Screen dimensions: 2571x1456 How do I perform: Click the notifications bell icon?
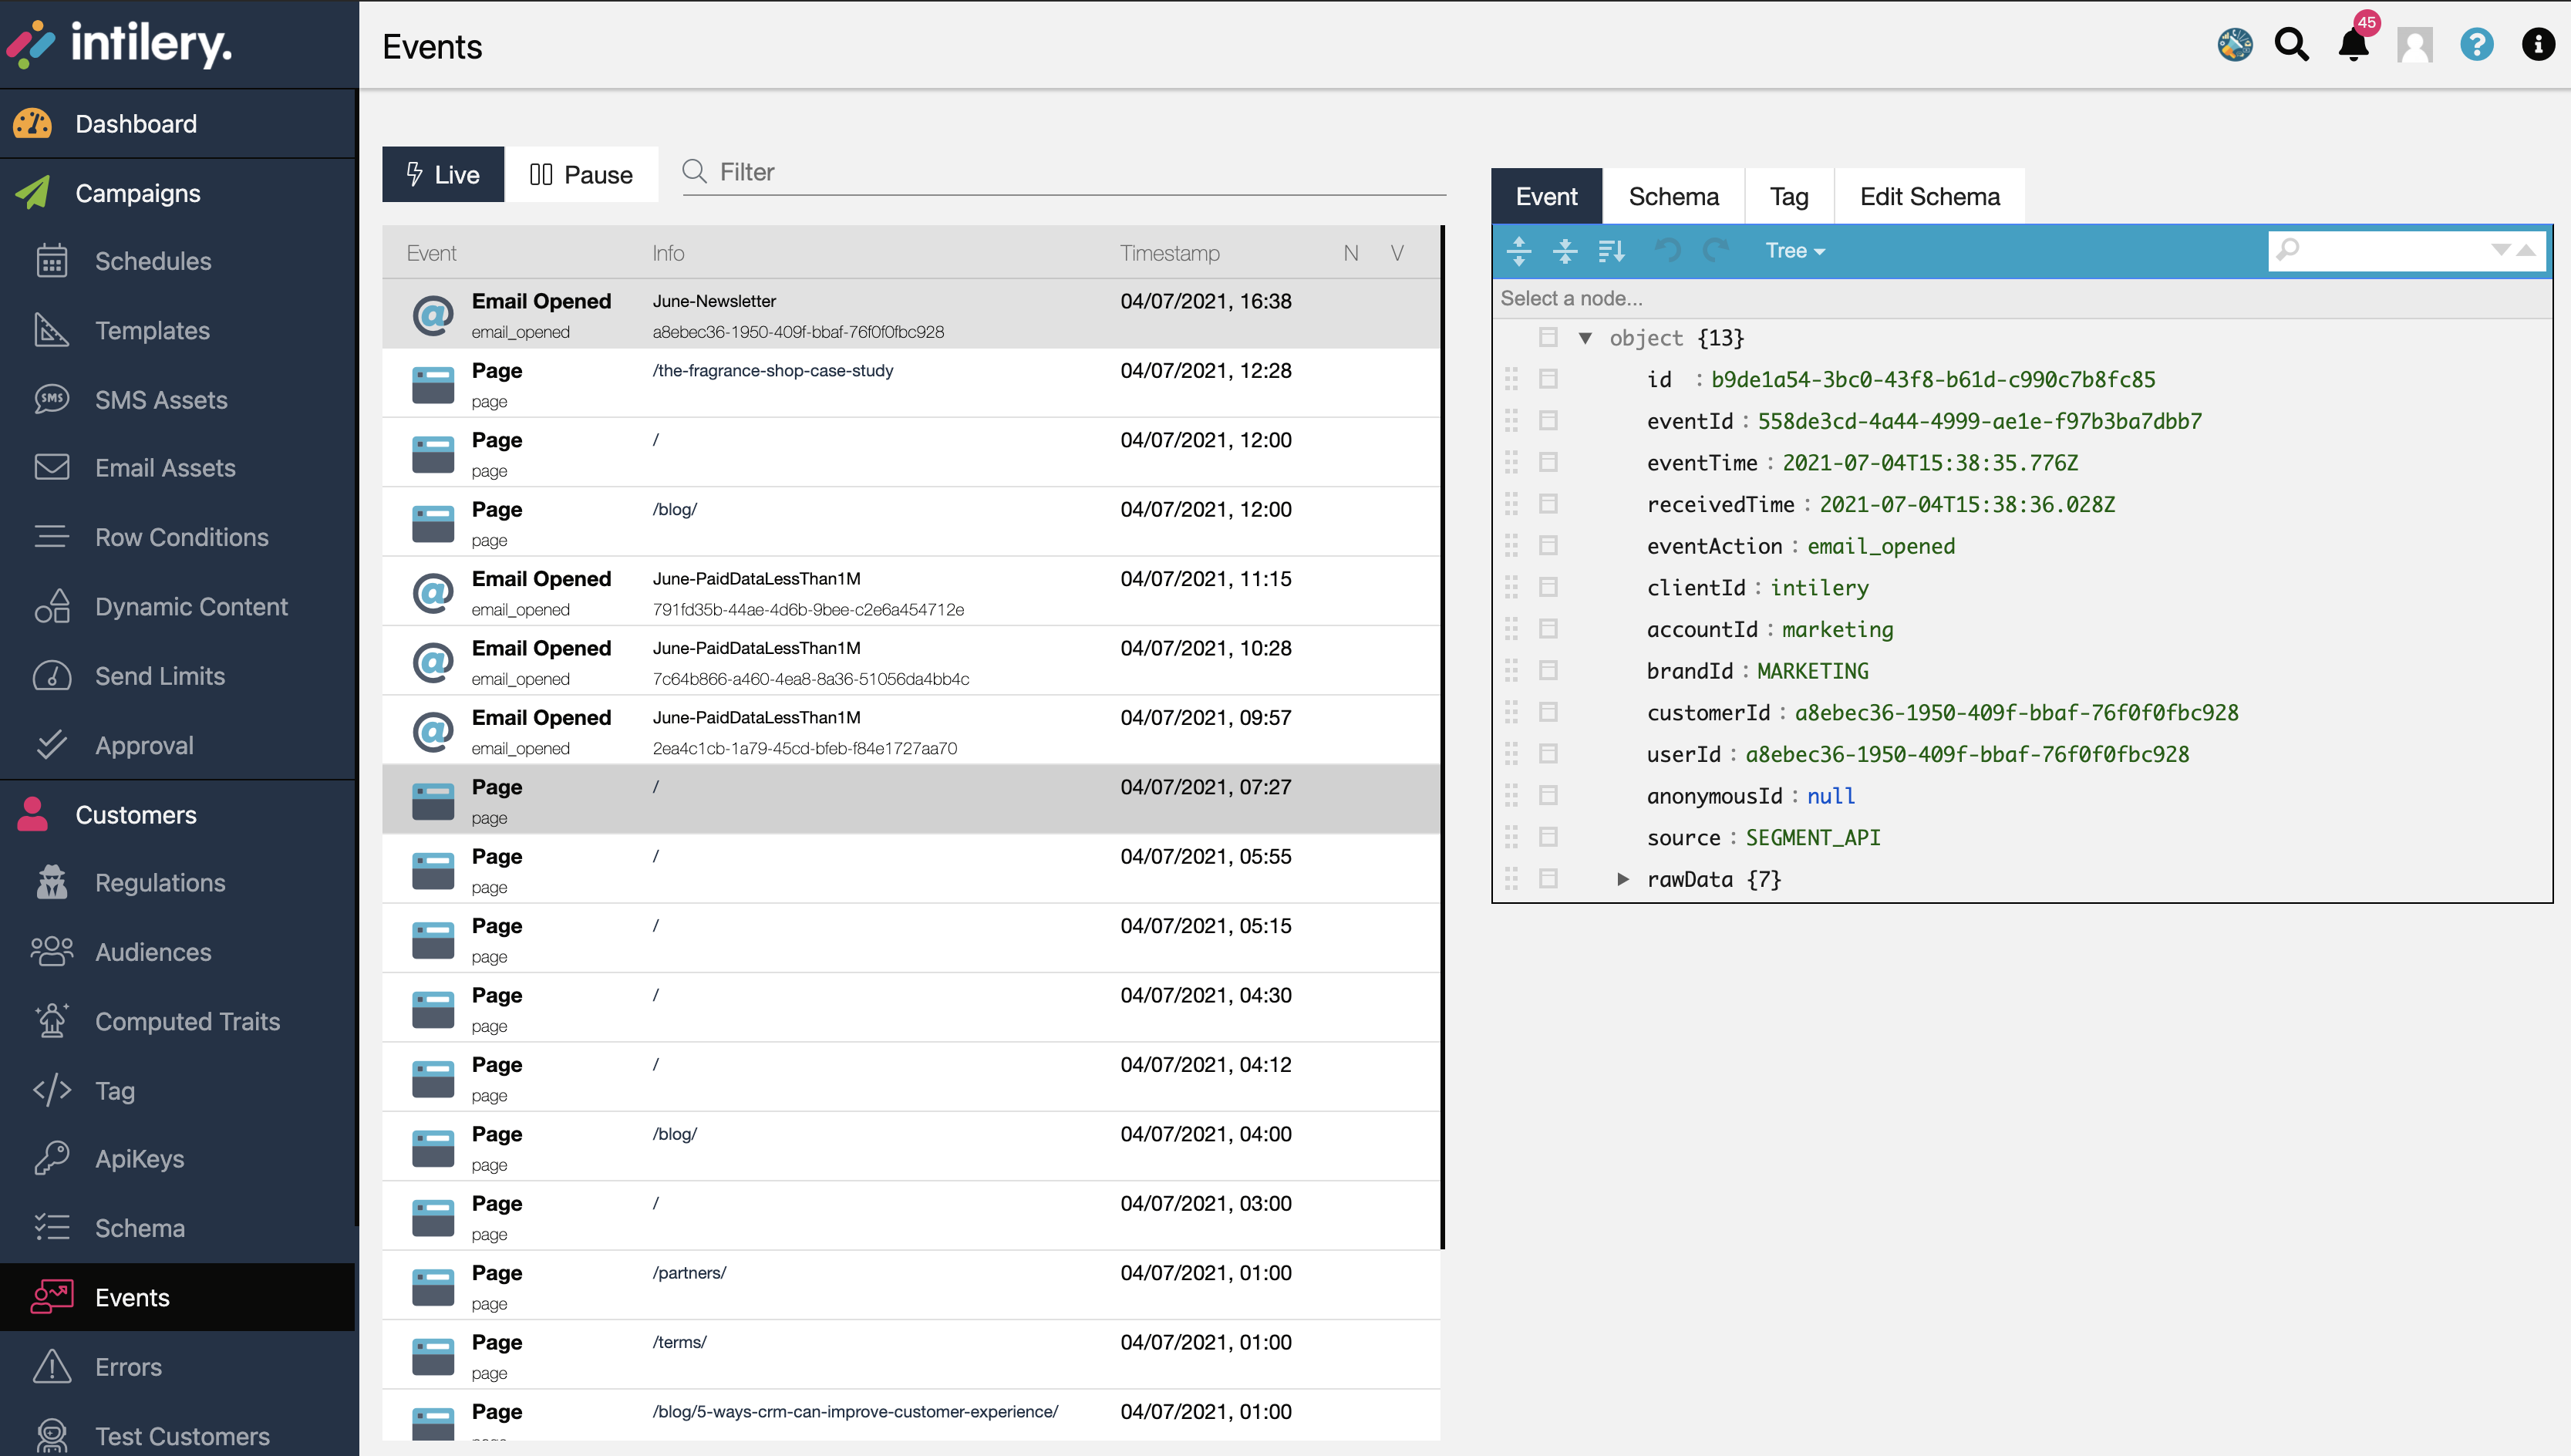tap(2353, 45)
